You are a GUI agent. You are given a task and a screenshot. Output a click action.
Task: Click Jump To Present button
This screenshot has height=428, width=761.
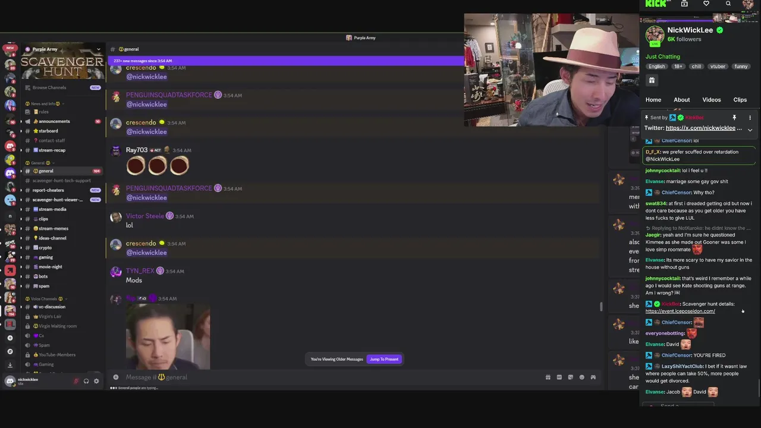(384, 359)
